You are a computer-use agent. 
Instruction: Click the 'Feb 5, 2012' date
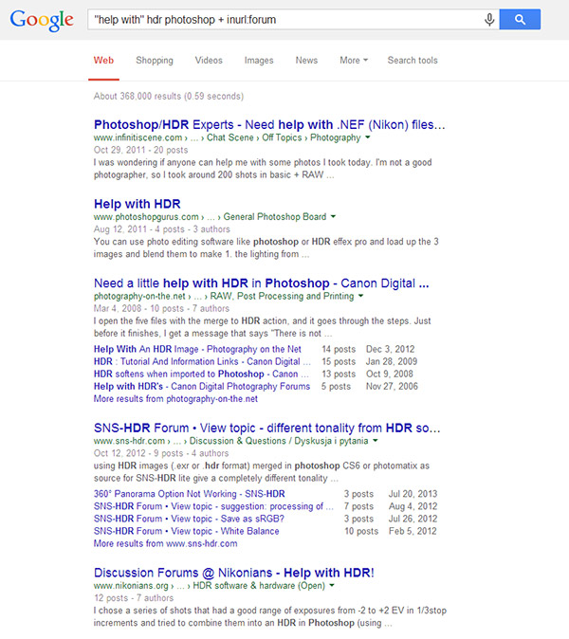click(x=413, y=531)
